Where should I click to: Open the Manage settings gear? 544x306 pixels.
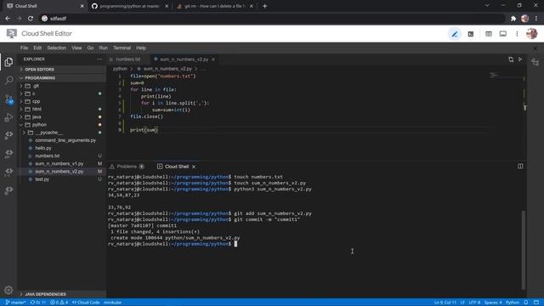pos(8,290)
